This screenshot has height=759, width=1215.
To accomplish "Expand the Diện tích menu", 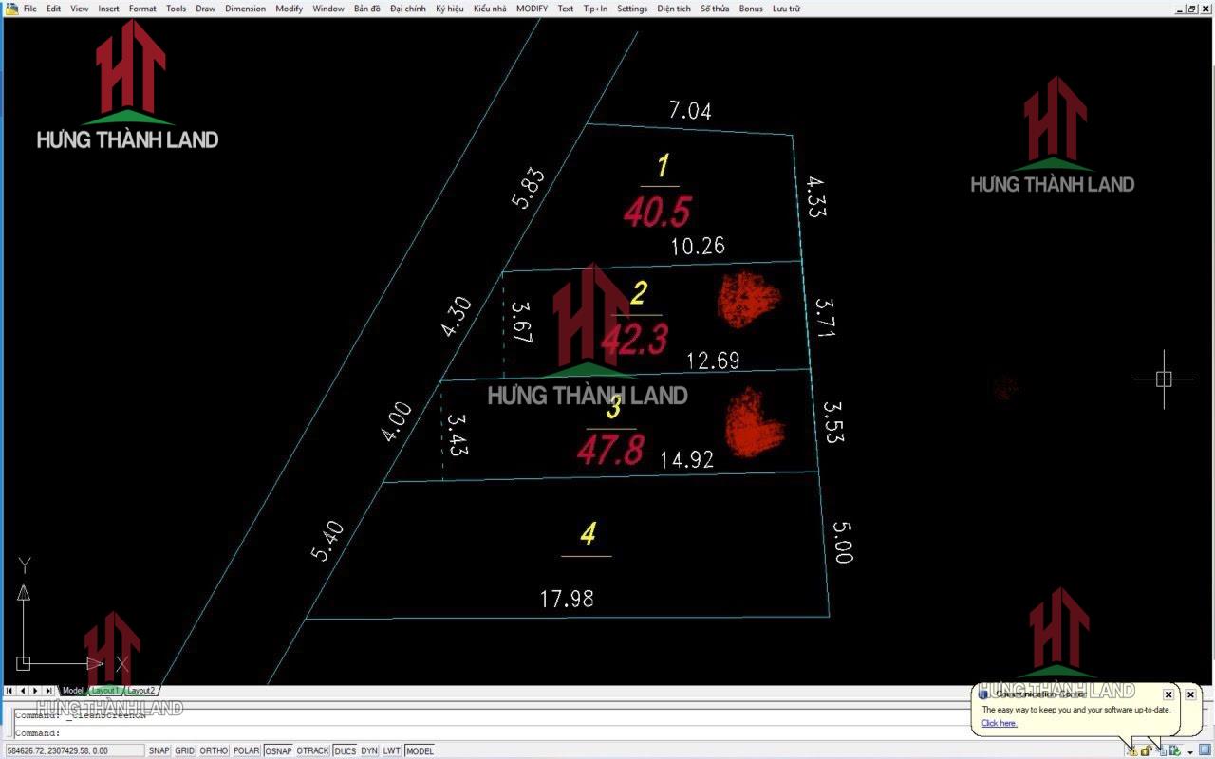I will [674, 9].
